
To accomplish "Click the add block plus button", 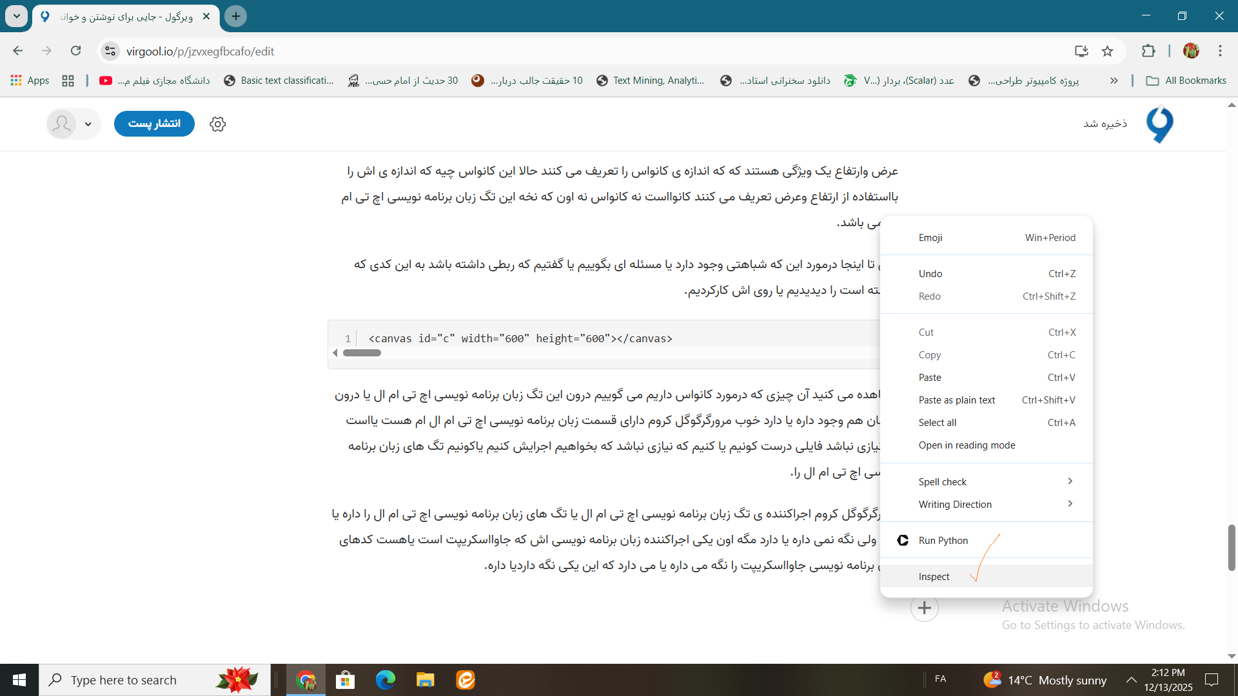I will (924, 608).
